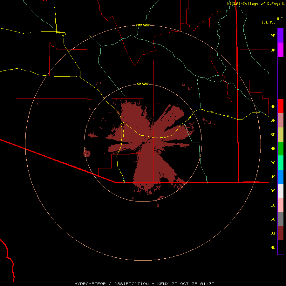The width and height of the screenshot is (286, 286).
Task: Click the ND legend label
Action: tap(273, 248)
